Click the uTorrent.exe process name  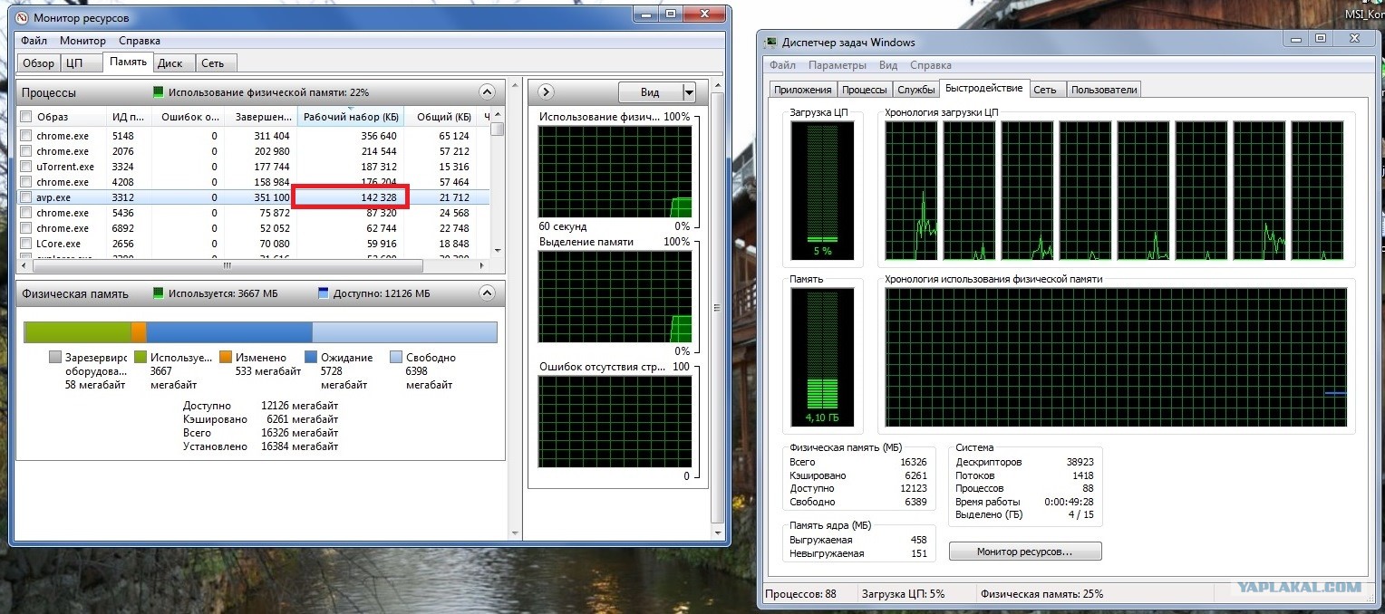click(x=65, y=167)
